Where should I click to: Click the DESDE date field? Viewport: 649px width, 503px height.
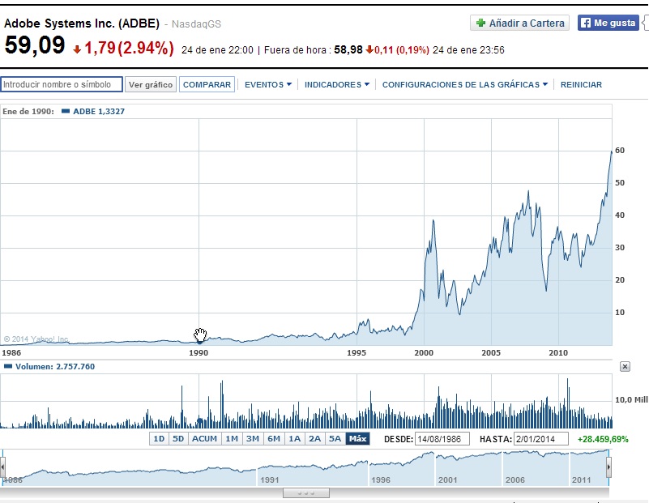pos(442,439)
